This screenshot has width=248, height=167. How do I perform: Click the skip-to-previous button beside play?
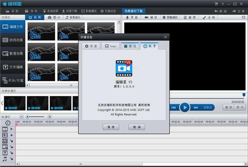tap(174, 107)
